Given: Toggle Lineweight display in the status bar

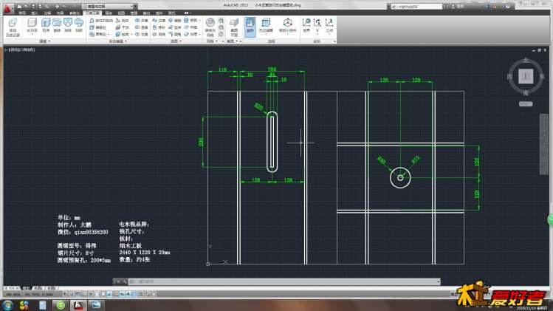Looking at the screenshot, I should (x=128, y=294).
